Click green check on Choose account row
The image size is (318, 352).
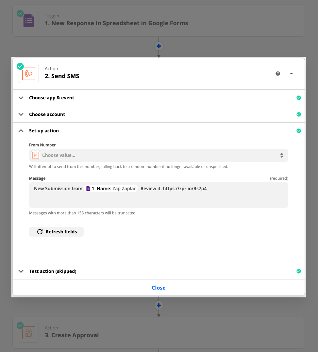coord(298,114)
